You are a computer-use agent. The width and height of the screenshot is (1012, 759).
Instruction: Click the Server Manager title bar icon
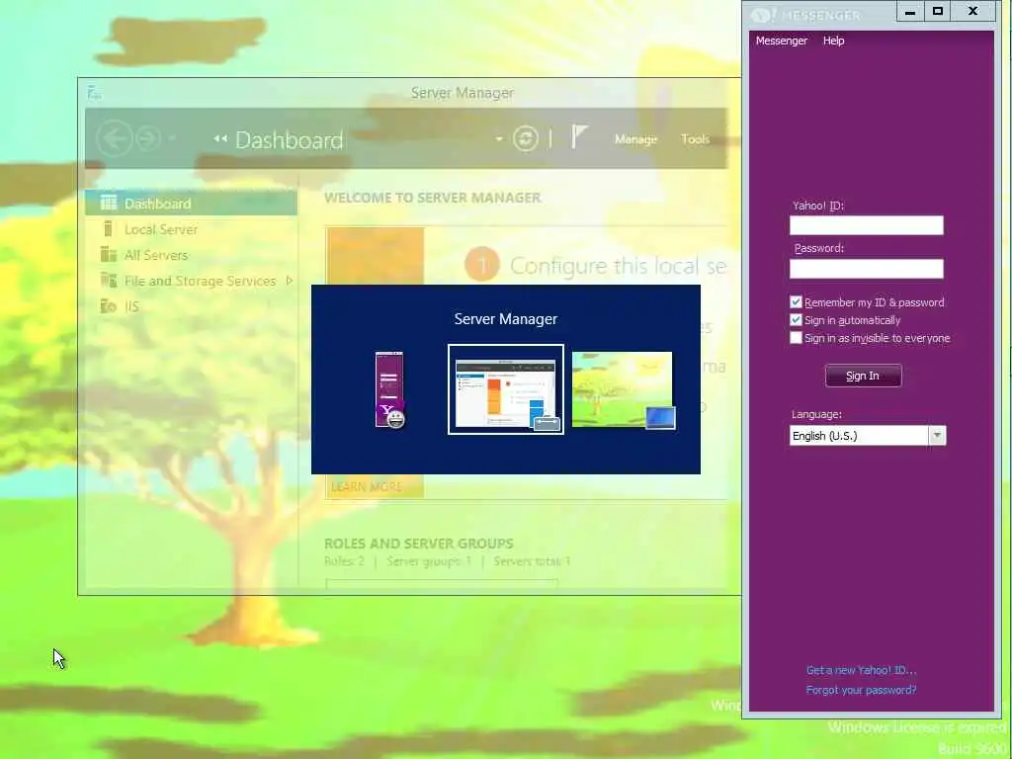[x=94, y=93]
